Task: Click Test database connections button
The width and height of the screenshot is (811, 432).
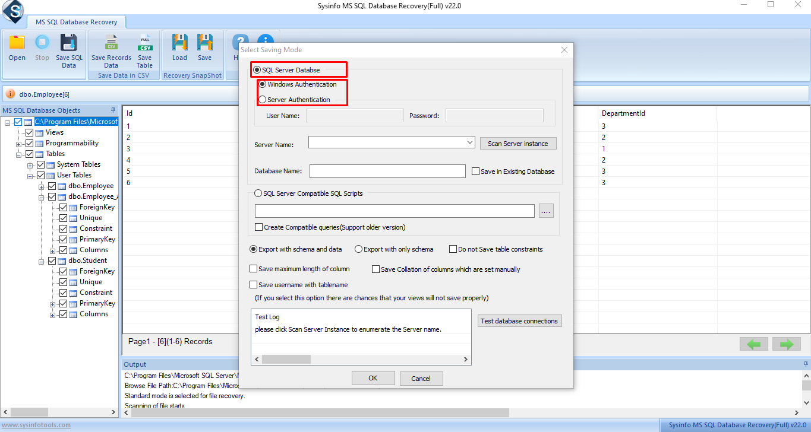Action: [x=519, y=321]
